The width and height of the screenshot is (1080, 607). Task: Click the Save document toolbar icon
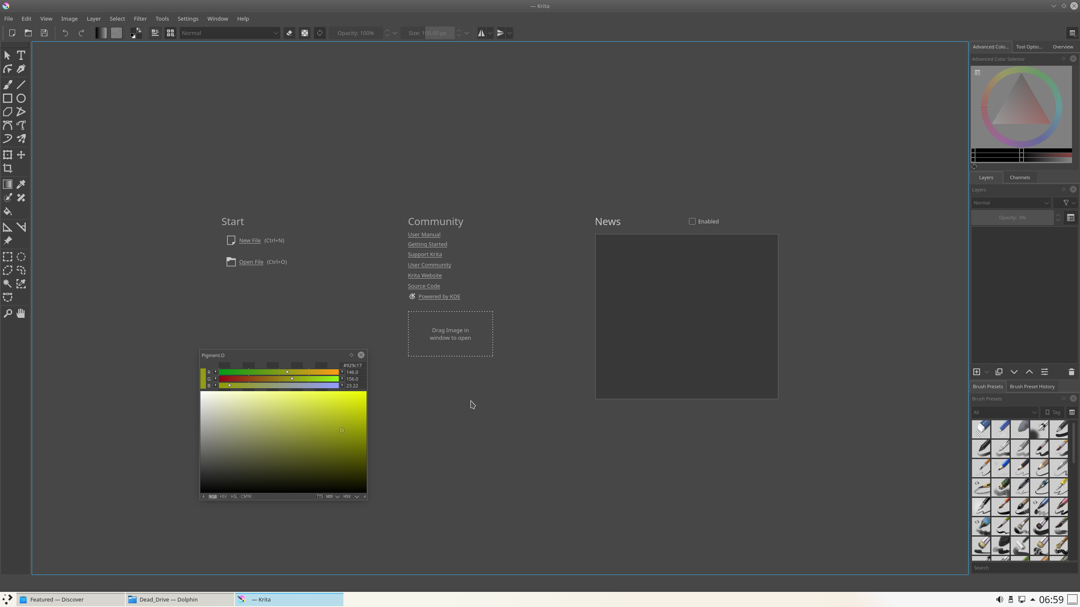coord(44,33)
